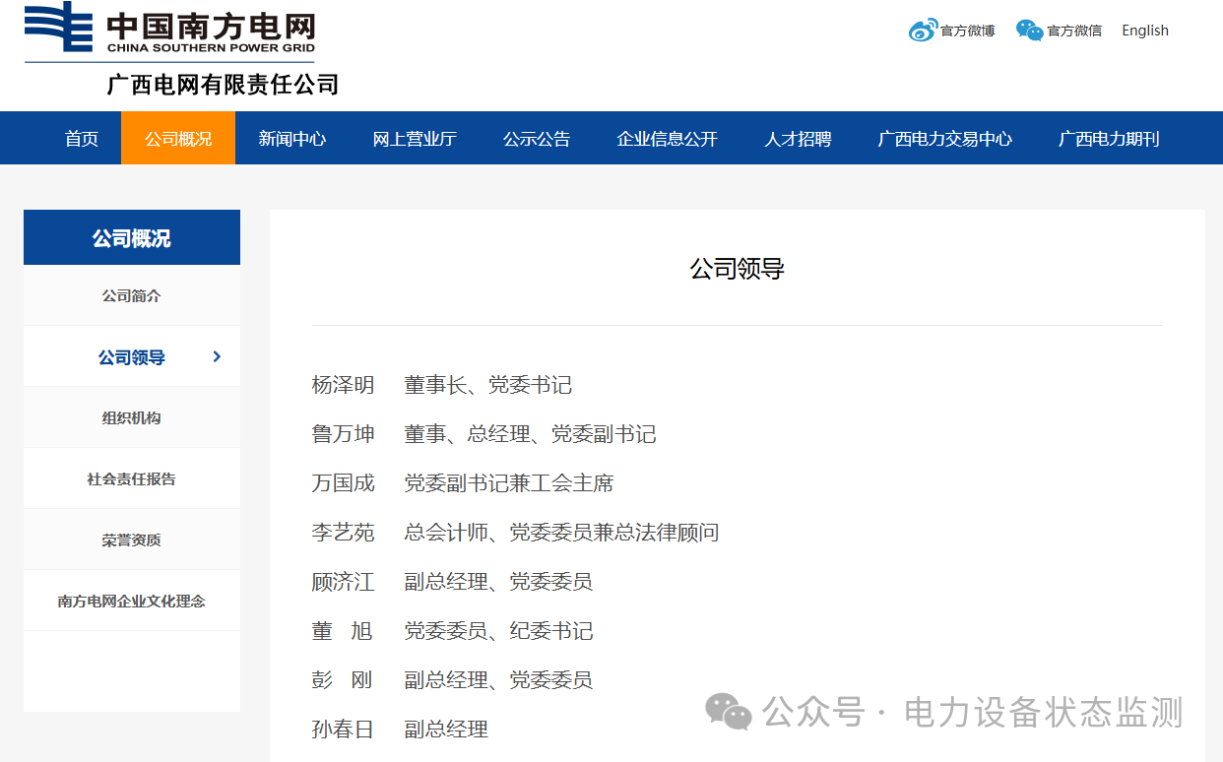The height and width of the screenshot is (762, 1223).
Task: Switch the site to English
Action: (x=1144, y=30)
